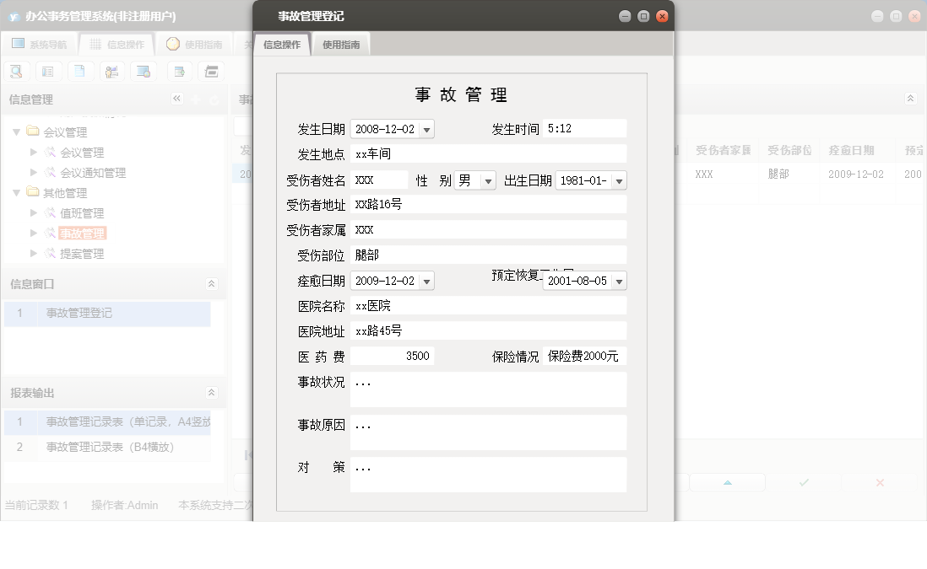Click the personnel management toolbar icon

click(111, 71)
